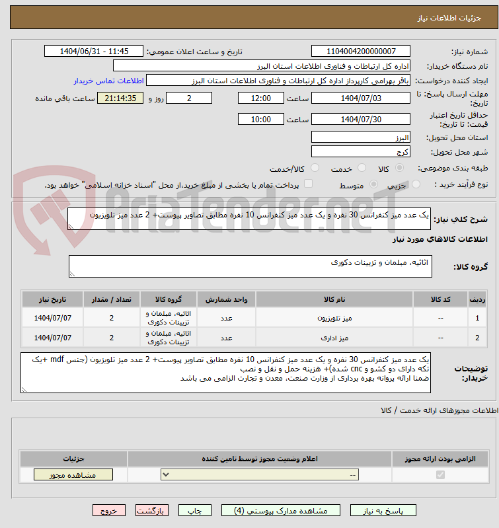
Task: Toggle the treasury bonds payment checkbox
Action: [x=308, y=184]
